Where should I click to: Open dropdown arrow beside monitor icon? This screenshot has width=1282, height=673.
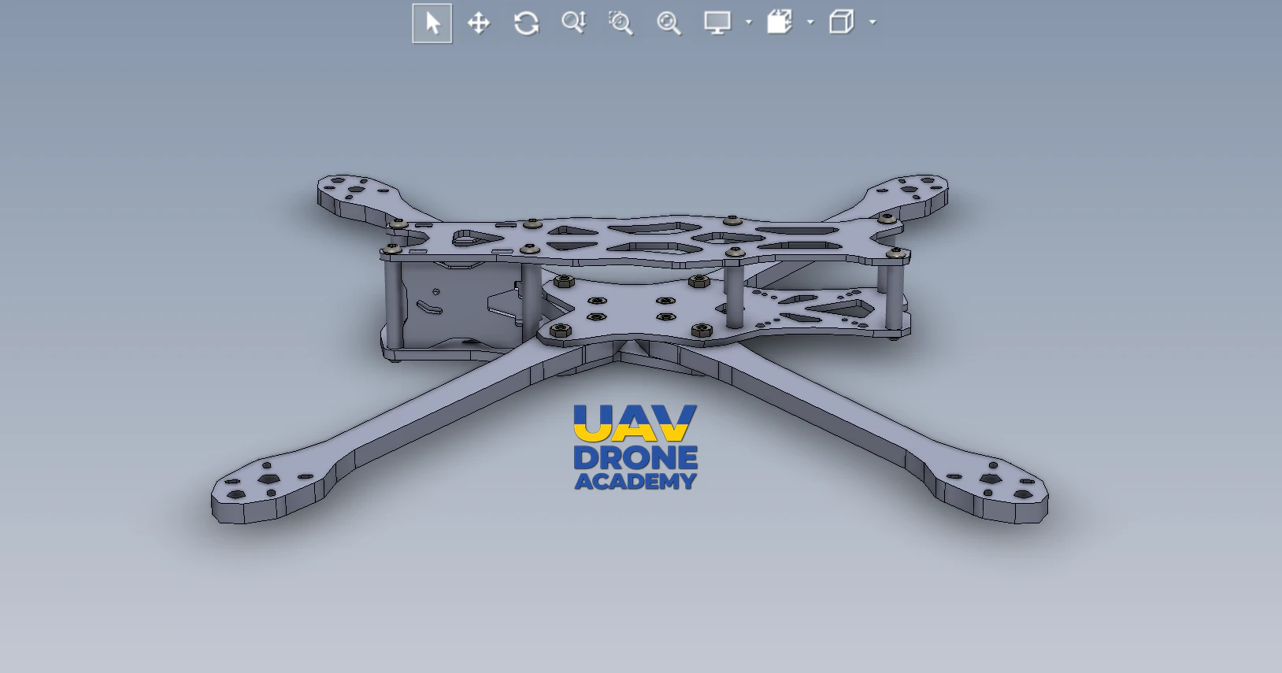point(749,23)
